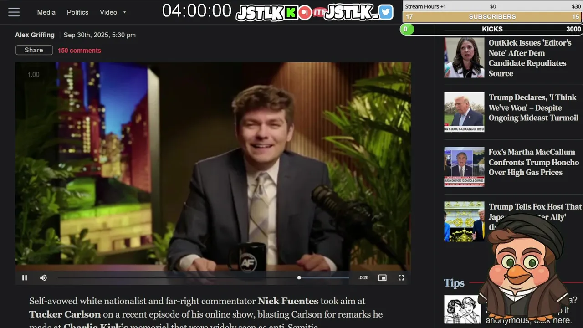Click the article date Sep 30th, 2025

(x=99, y=35)
